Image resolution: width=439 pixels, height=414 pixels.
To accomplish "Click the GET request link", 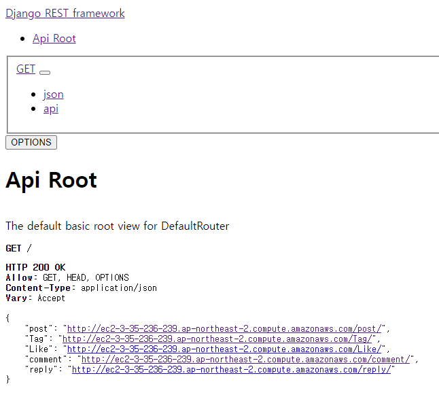I will [26, 69].
